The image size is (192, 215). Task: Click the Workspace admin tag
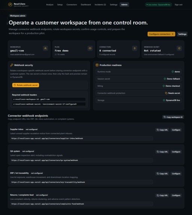click(18, 16)
